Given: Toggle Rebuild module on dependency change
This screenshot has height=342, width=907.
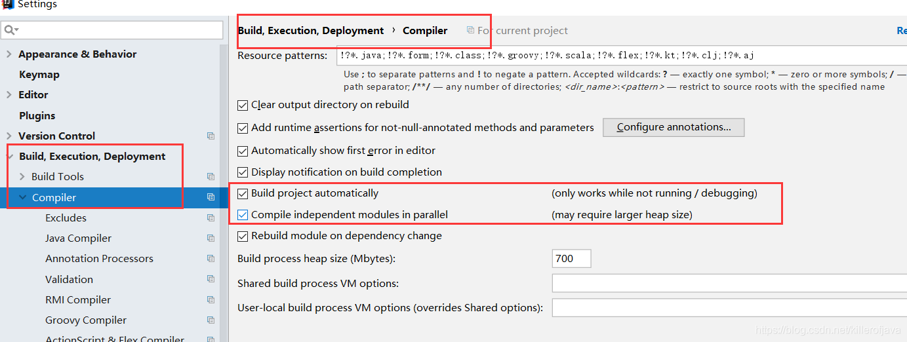Looking at the screenshot, I should [x=243, y=236].
